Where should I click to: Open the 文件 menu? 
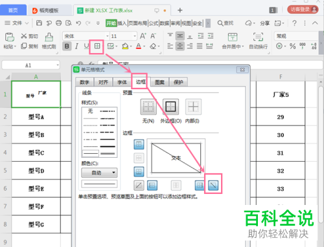coord(17,23)
